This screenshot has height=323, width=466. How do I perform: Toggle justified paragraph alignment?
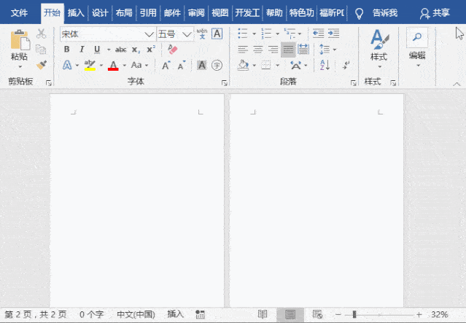point(288,50)
